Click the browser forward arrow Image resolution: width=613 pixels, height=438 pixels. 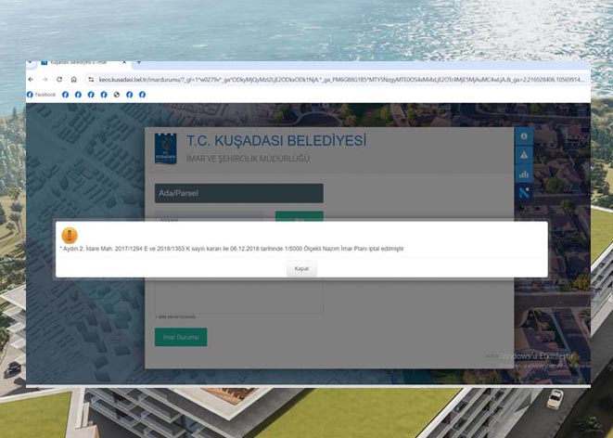pos(45,80)
